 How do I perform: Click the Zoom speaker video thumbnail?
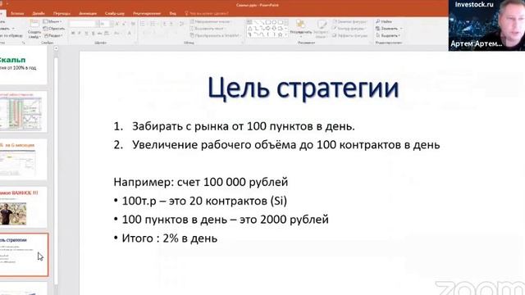point(486,25)
